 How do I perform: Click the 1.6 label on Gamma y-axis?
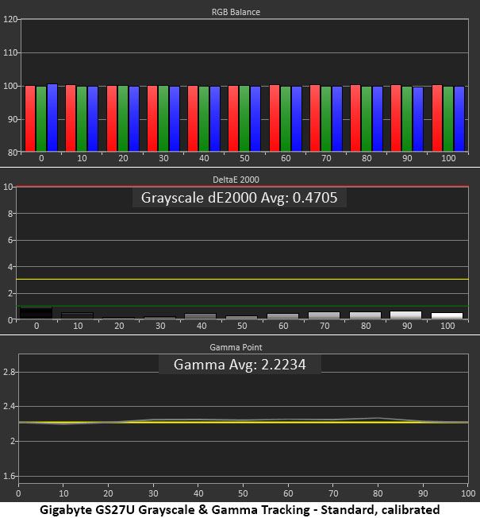pos(9,477)
